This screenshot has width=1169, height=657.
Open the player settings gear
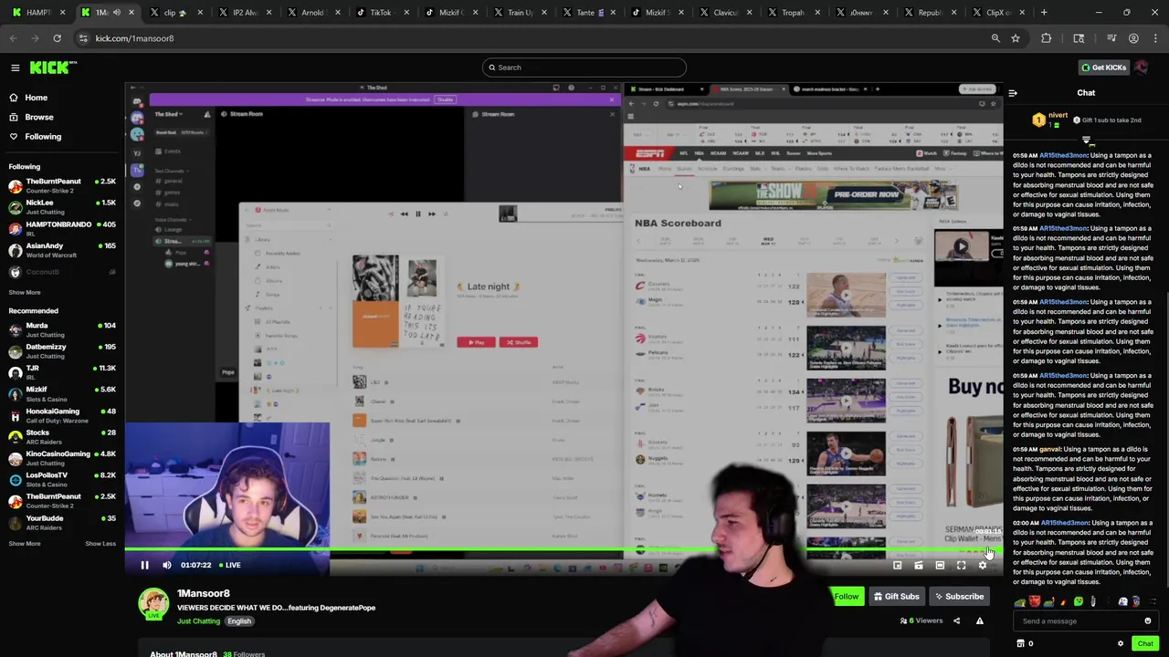(983, 566)
